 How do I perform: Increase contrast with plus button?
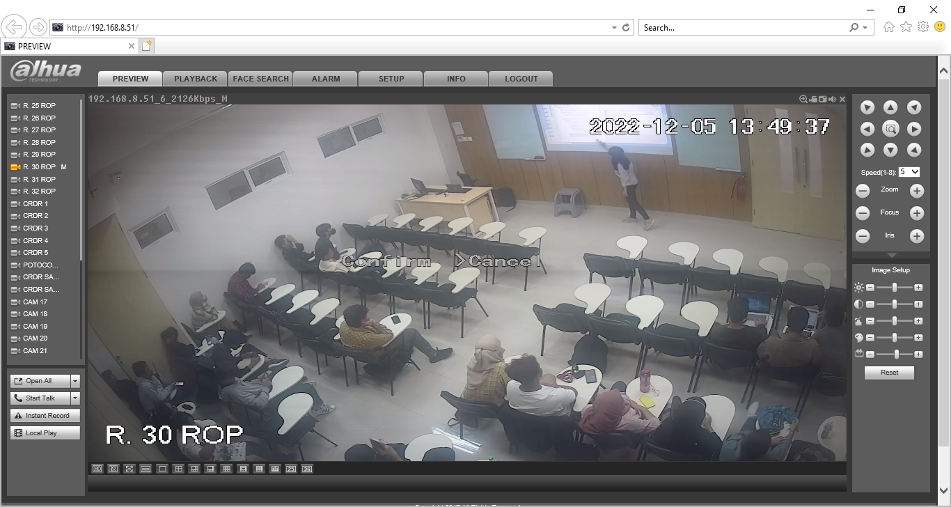tap(918, 304)
